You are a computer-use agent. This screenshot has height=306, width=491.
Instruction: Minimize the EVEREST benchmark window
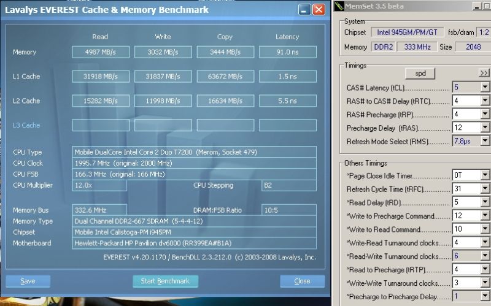coord(304,9)
